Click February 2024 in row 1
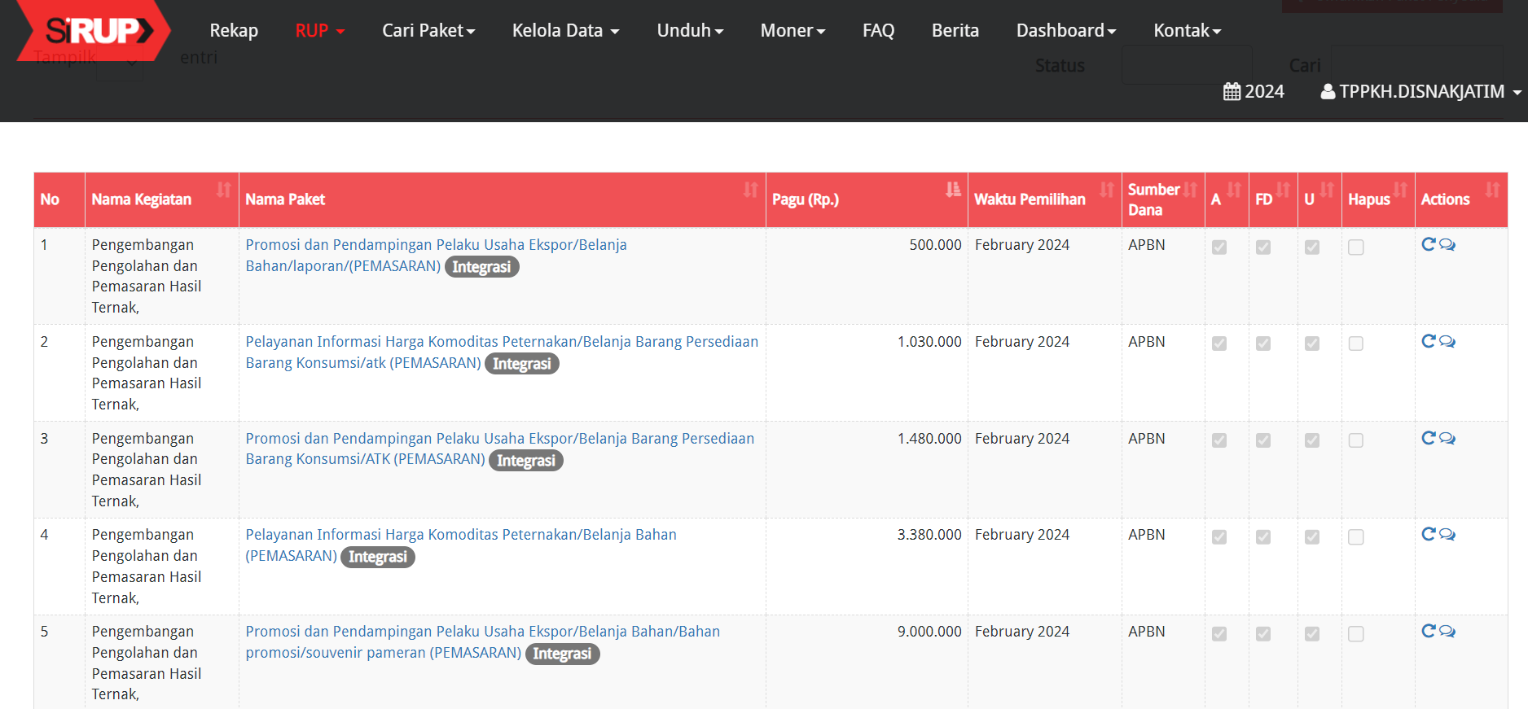Image resolution: width=1528 pixels, height=709 pixels. [1022, 245]
